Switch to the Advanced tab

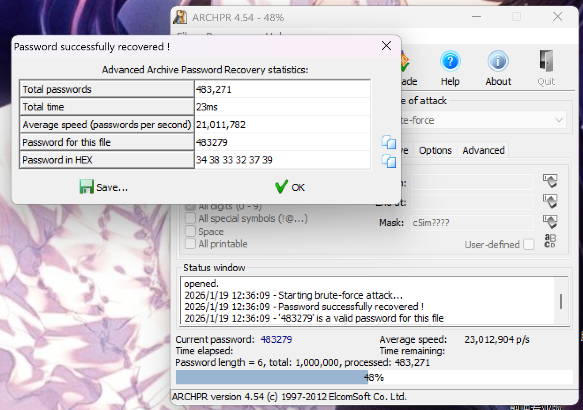pyautogui.click(x=483, y=150)
